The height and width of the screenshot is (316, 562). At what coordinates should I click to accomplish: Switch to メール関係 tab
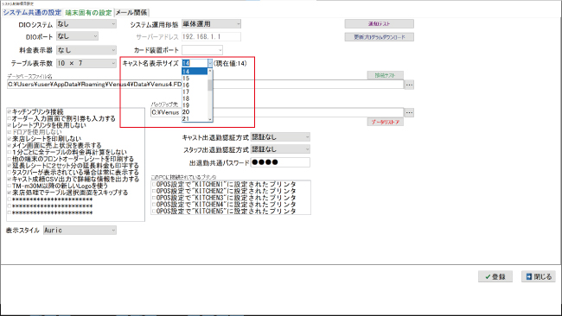pyautogui.click(x=131, y=13)
